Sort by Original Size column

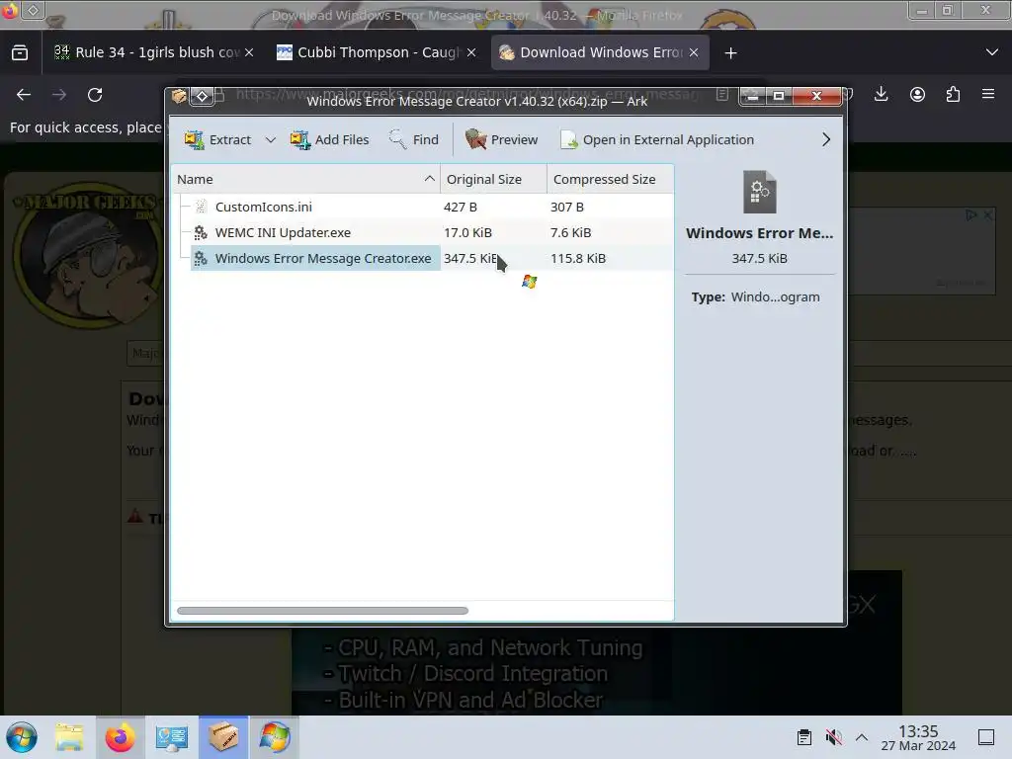pos(494,179)
